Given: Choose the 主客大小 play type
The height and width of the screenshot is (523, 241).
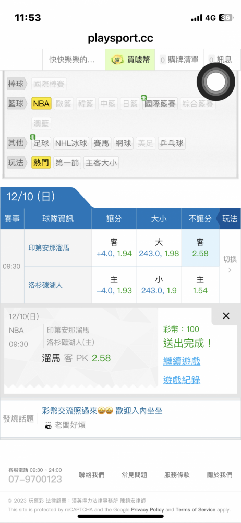Looking at the screenshot, I should click(101, 163).
